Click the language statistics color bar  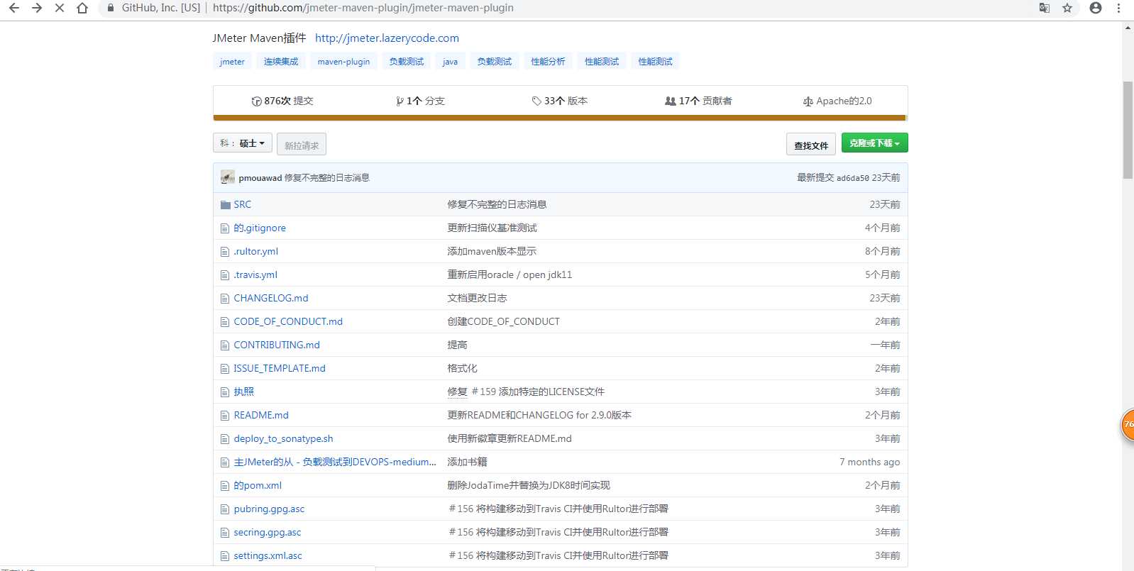pyautogui.click(x=560, y=118)
